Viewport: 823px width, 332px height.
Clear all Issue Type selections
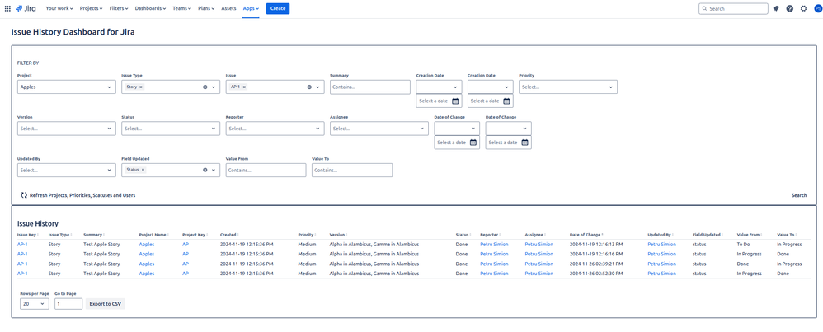205,87
